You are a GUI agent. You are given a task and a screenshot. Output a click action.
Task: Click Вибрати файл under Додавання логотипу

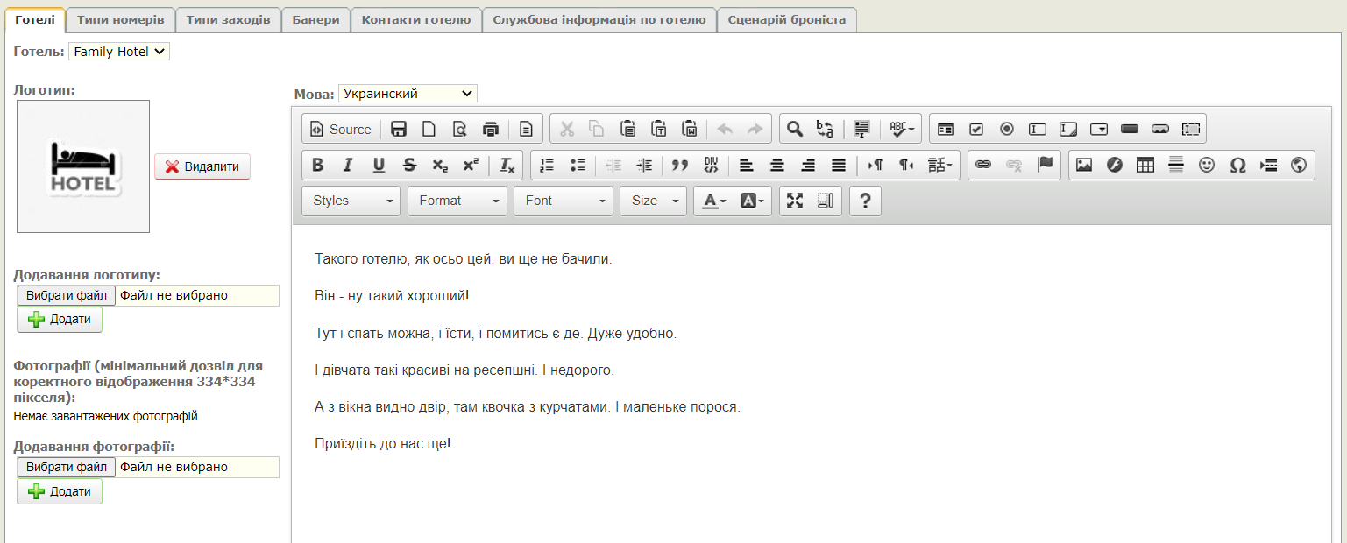[x=67, y=295]
